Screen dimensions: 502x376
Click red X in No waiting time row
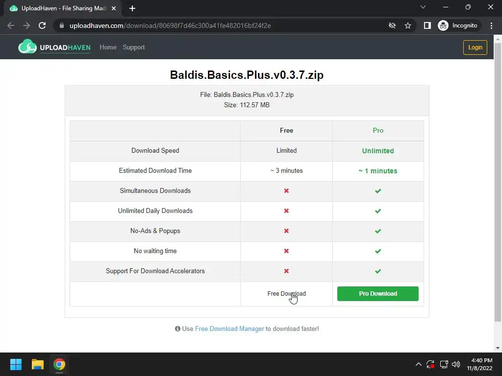(286, 251)
